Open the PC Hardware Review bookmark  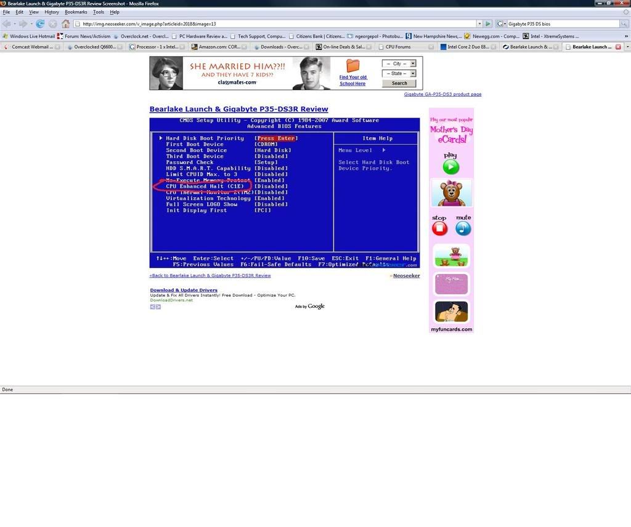(199, 36)
